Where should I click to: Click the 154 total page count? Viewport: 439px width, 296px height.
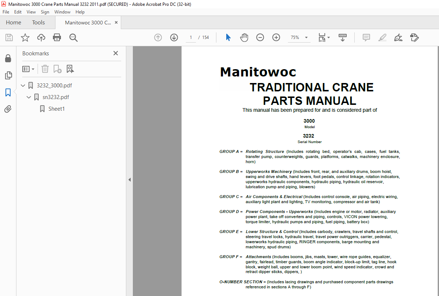[205, 38]
